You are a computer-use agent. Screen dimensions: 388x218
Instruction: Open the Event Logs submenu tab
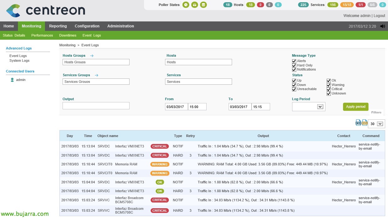point(92,35)
